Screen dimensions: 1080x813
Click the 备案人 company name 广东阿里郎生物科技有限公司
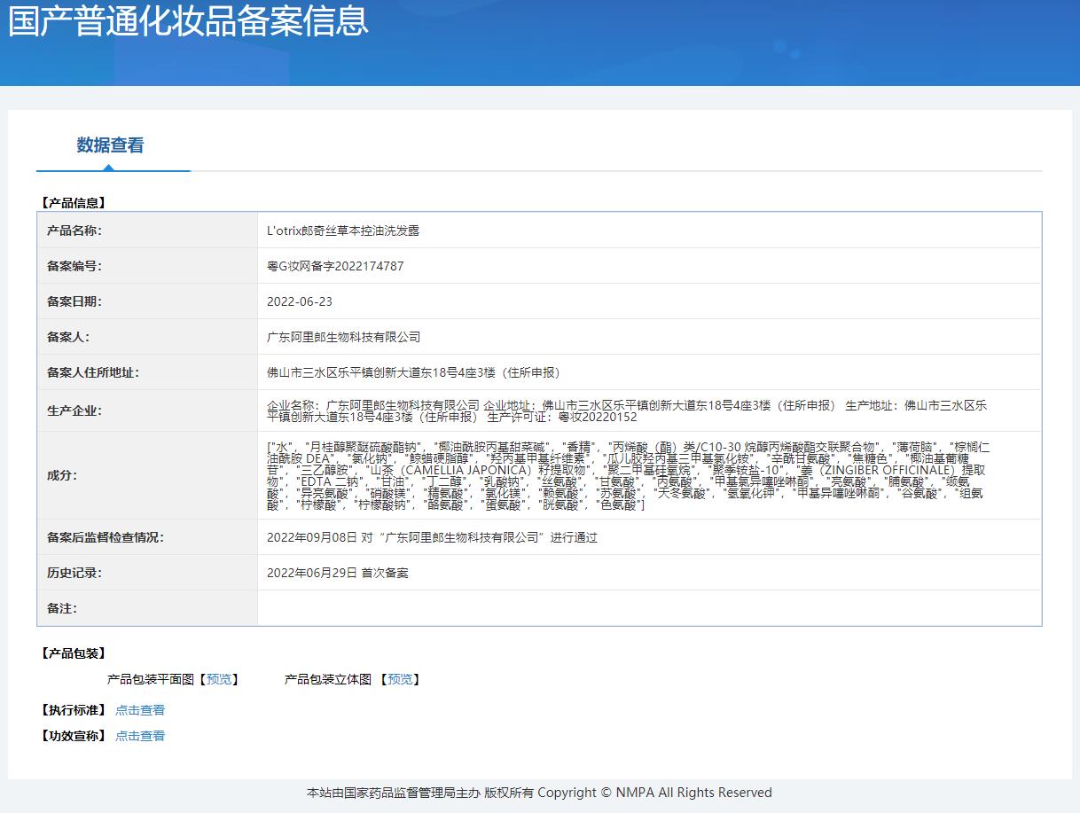pos(343,337)
